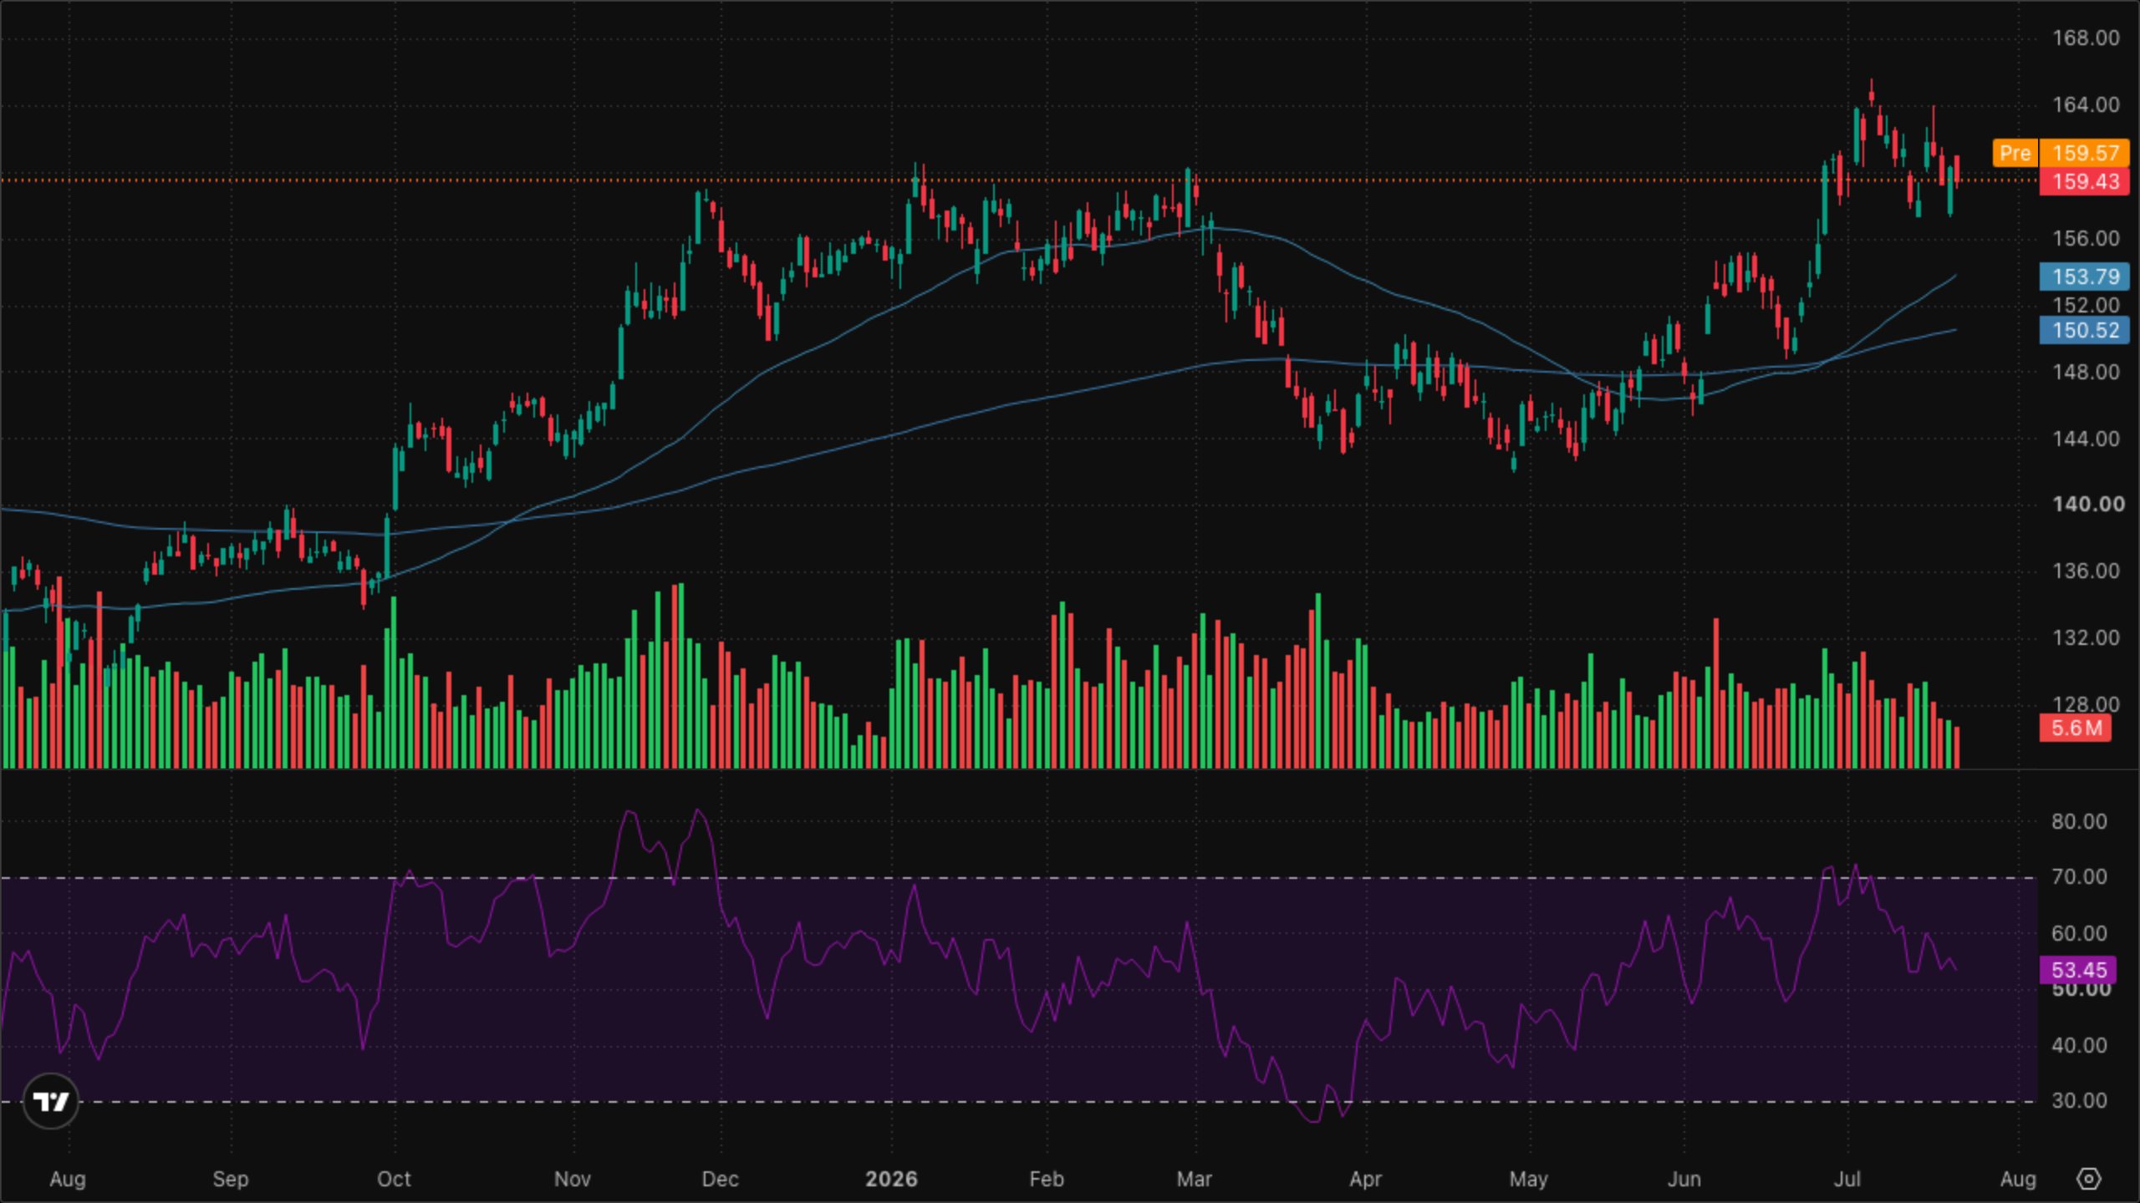Click the 5.6M volume label
Image resolution: width=2140 pixels, height=1203 pixels.
coord(2076,728)
